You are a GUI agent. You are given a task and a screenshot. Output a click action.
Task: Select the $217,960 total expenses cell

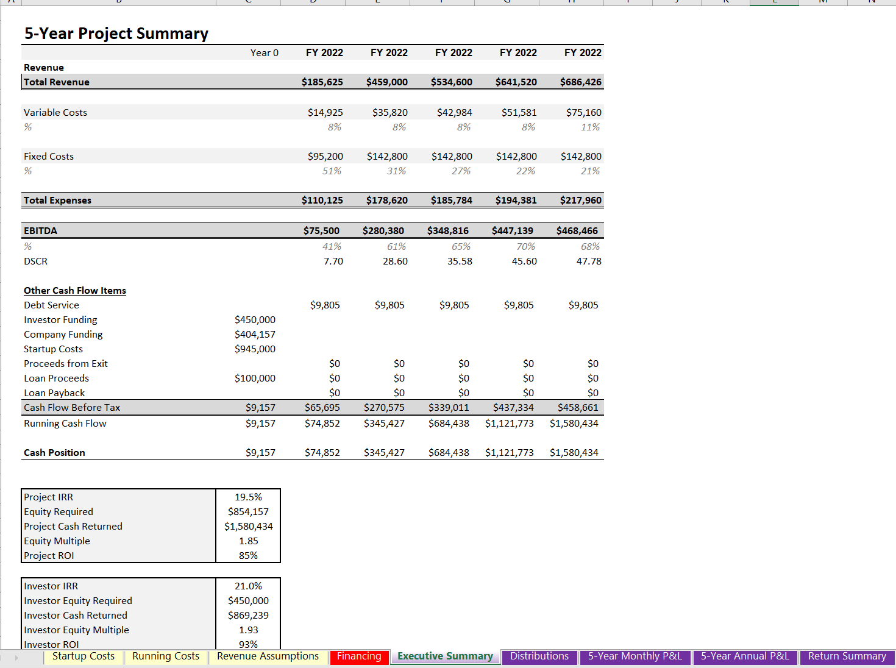pos(580,201)
